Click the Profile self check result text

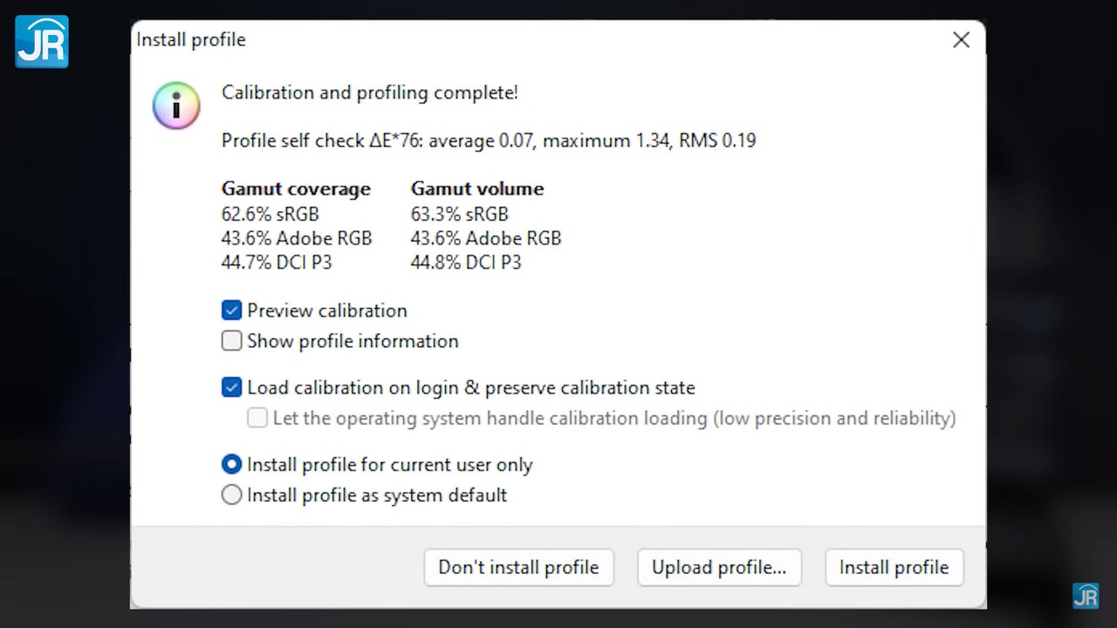(x=488, y=140)
